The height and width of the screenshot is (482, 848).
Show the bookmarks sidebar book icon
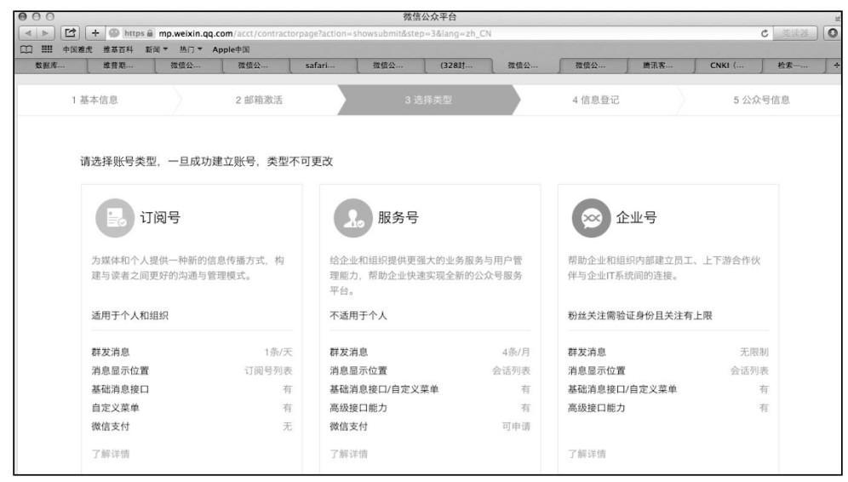tap(26, 49)
